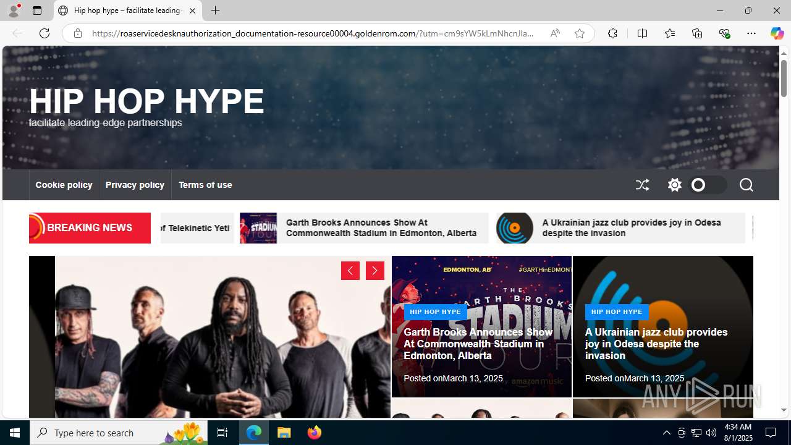Open the browser profile icon
791x445 pixels.
coord(13,11)
